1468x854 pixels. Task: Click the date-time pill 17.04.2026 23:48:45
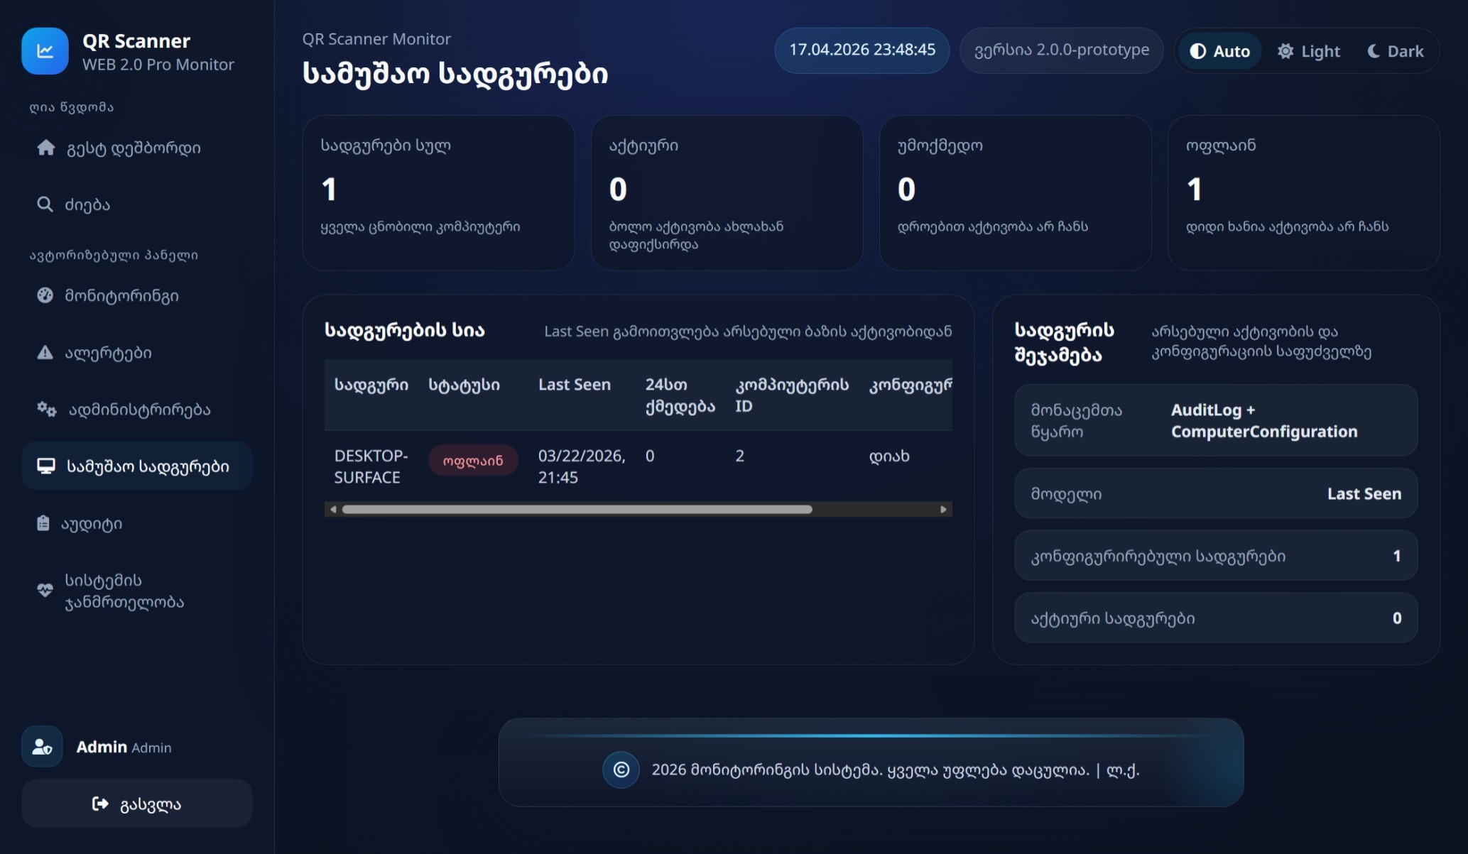pyautogui.click(x=861, y=50)
